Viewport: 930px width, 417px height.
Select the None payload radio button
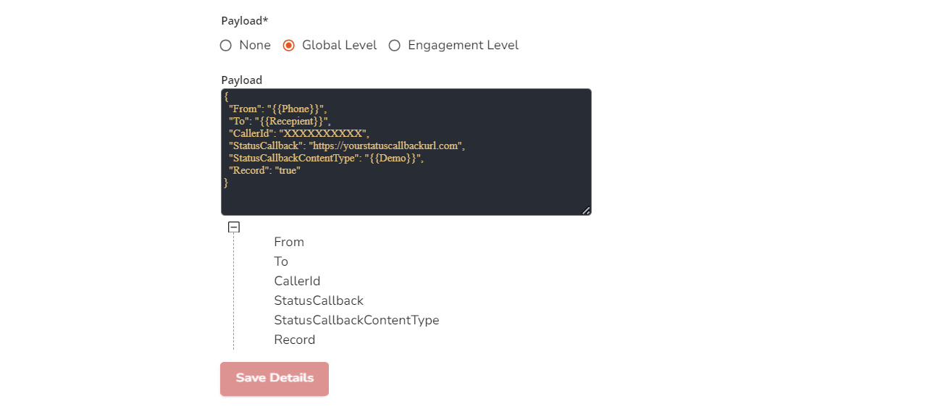[226, 46]
